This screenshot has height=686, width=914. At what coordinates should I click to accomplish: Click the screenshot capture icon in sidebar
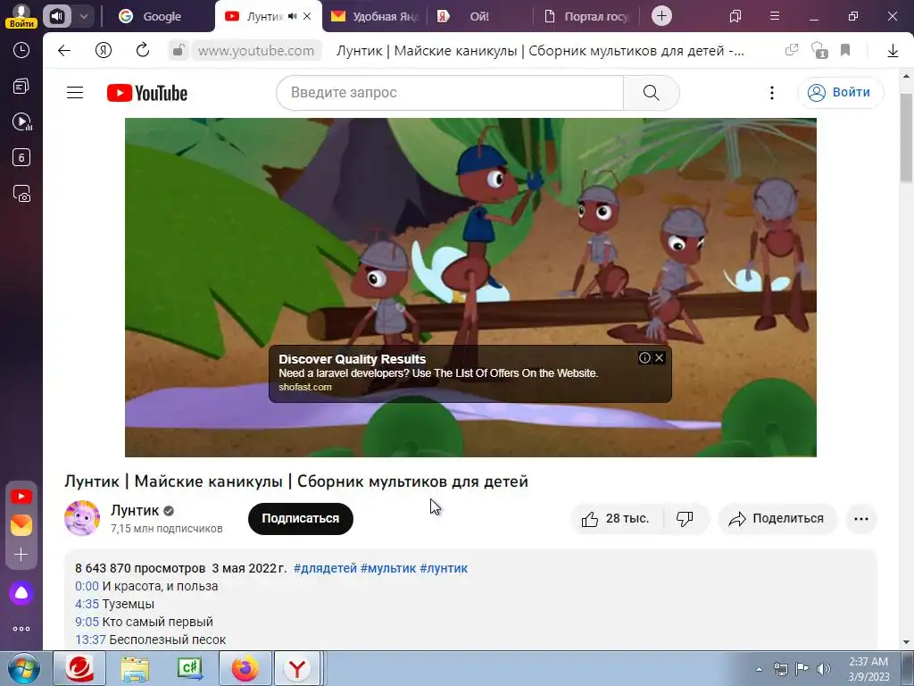(21, 193)
